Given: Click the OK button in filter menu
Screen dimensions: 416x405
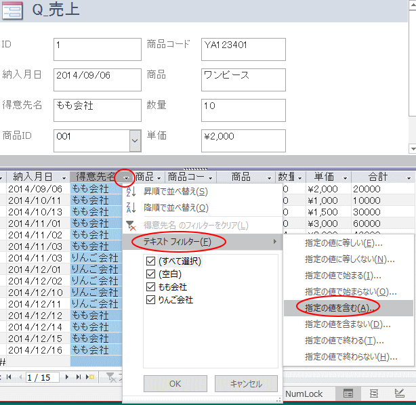Looking at the screenshot, I should [175, 383].
